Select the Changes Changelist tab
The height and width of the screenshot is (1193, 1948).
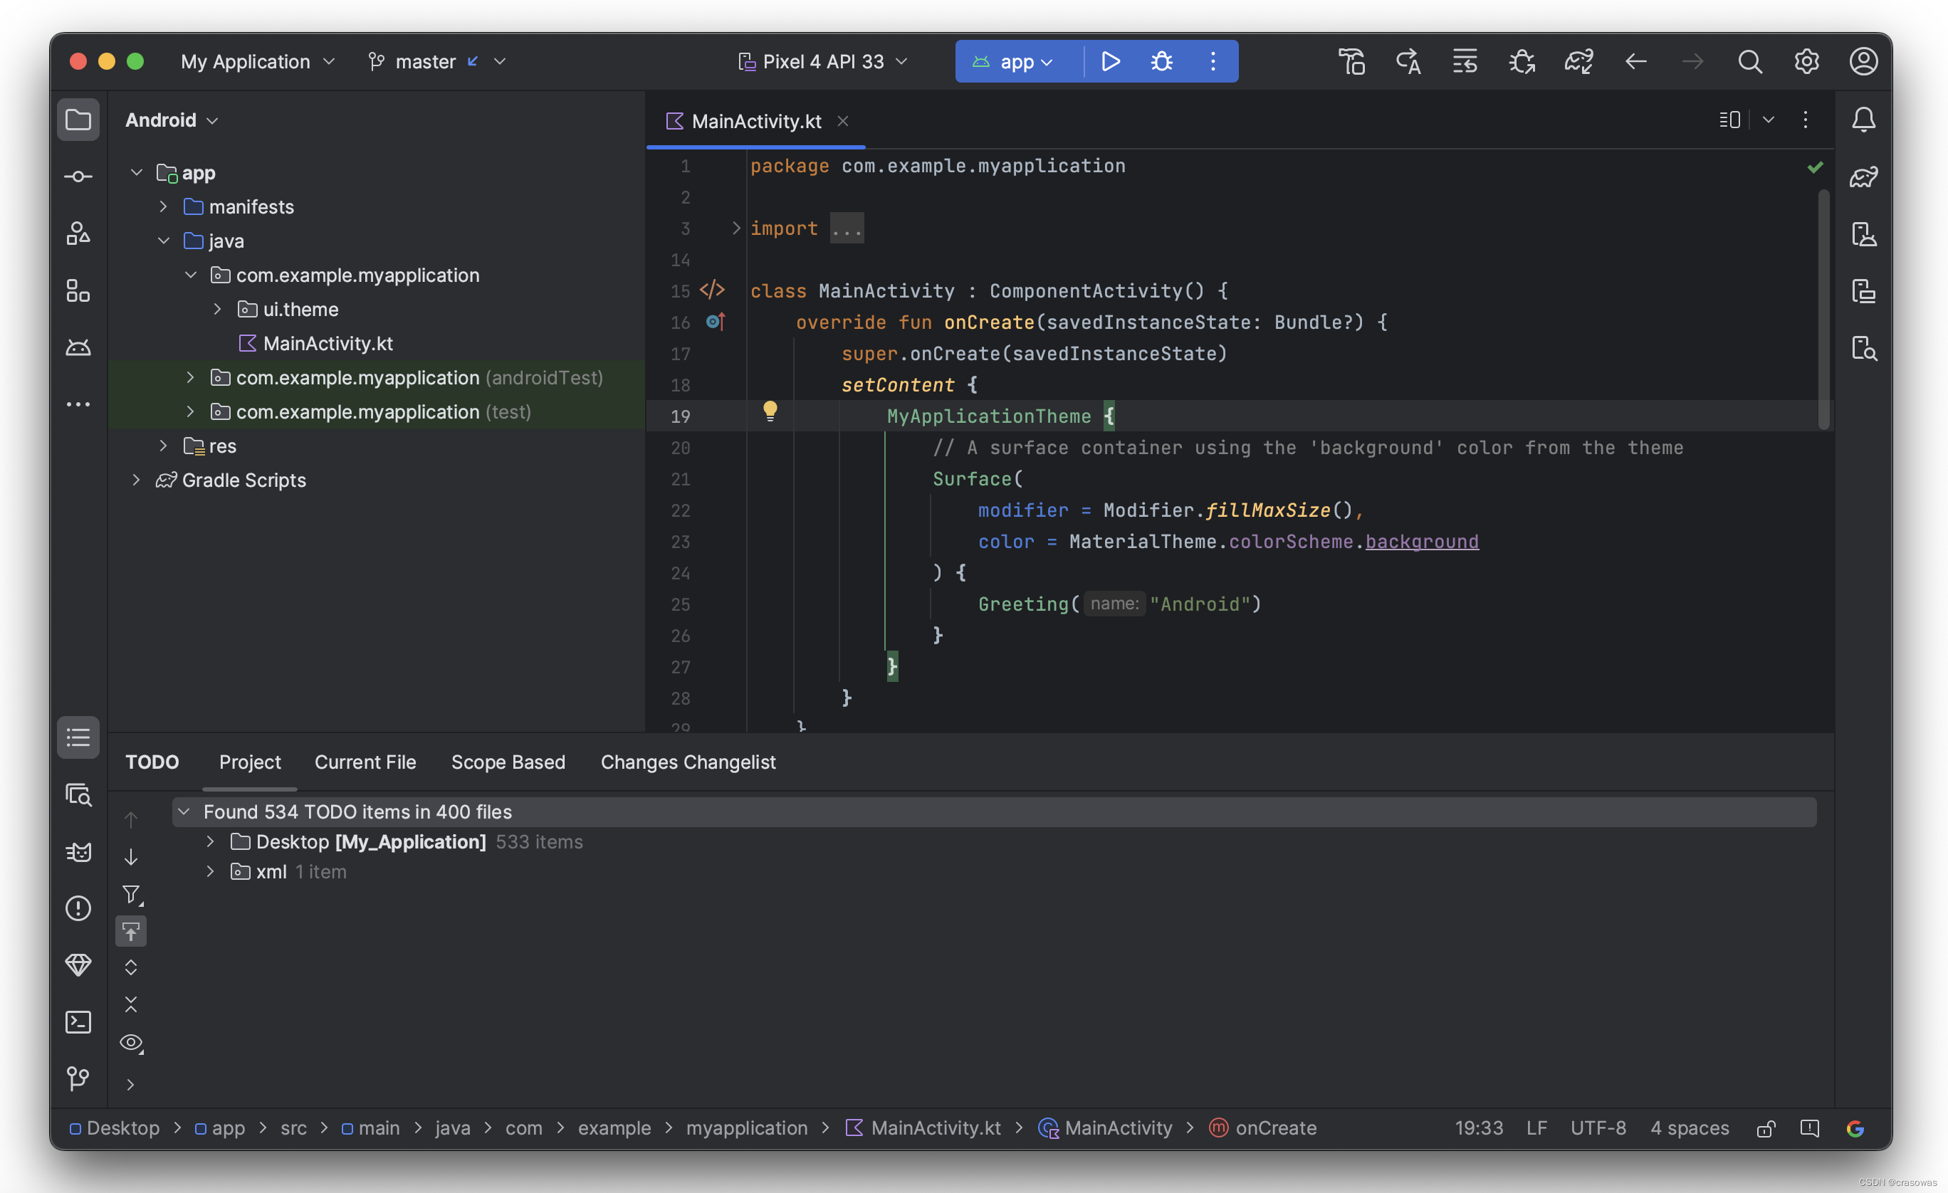pos(687,762)
